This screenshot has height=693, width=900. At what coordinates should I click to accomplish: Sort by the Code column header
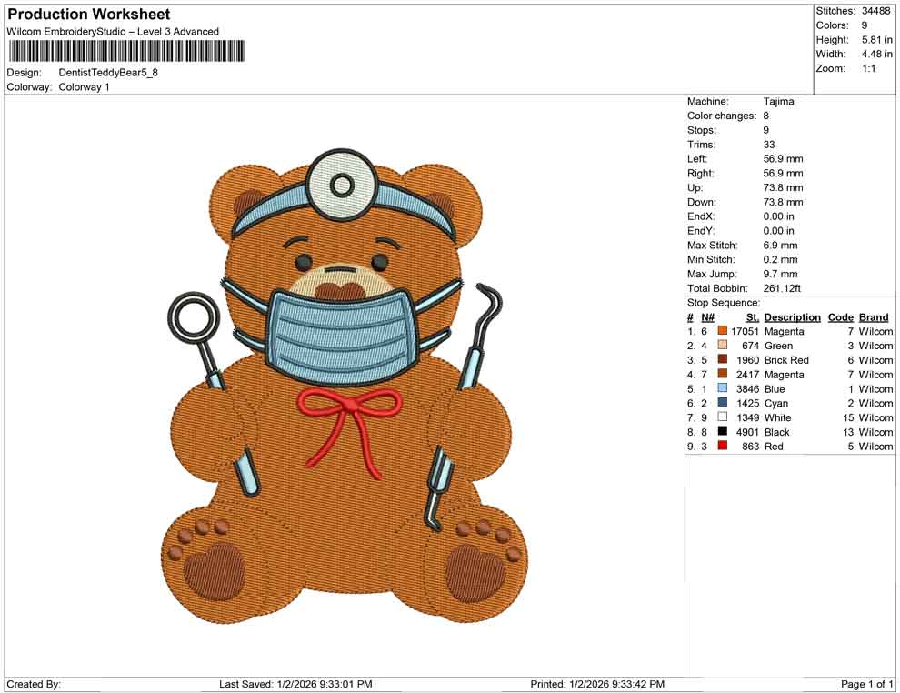point(841,316)
